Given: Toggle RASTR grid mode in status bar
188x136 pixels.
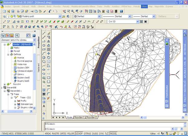Looking at the screenshot, I should point(55,133).
